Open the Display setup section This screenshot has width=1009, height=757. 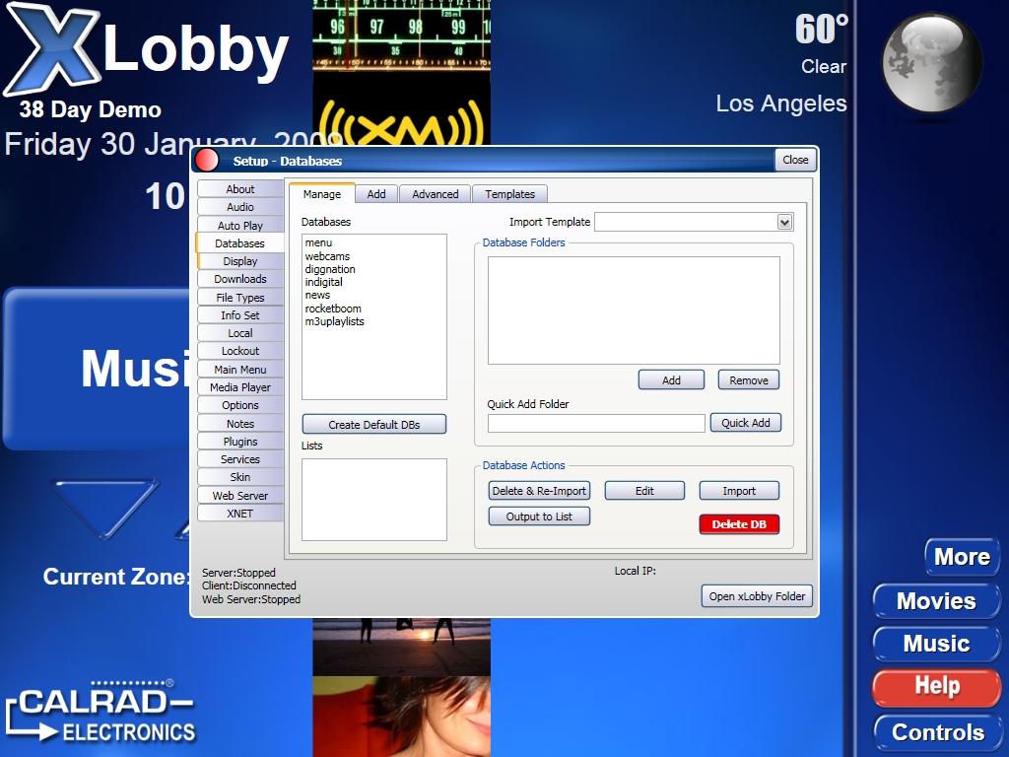240,260
